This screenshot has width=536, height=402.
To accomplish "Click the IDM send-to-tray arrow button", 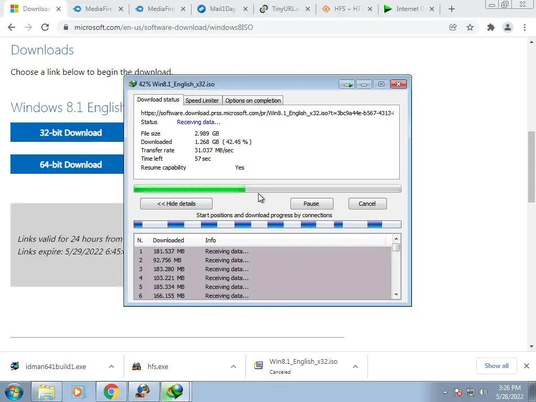I will (x=347, y=84).
